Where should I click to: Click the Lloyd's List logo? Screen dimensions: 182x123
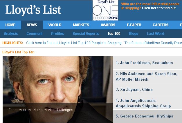[x=33, y=10]
